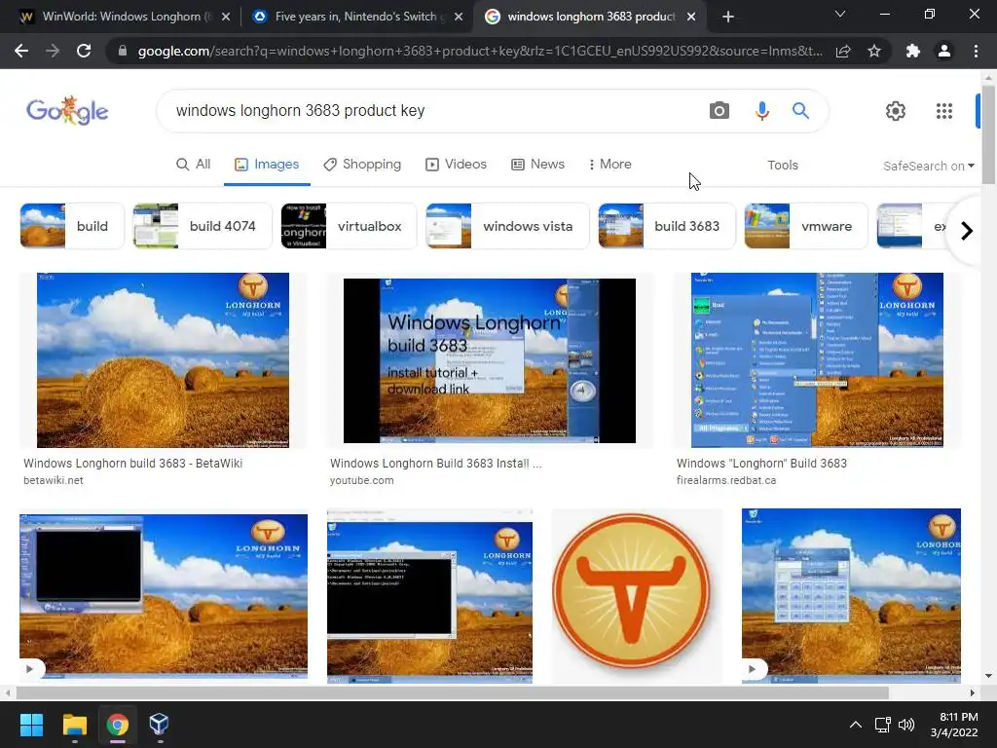Select the All results tab
997x748 pixels.
pyautogui.click(x=194, y=164)
